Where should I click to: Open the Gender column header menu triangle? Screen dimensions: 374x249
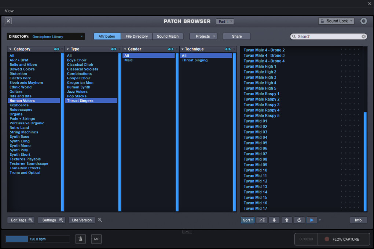[125, 49]
